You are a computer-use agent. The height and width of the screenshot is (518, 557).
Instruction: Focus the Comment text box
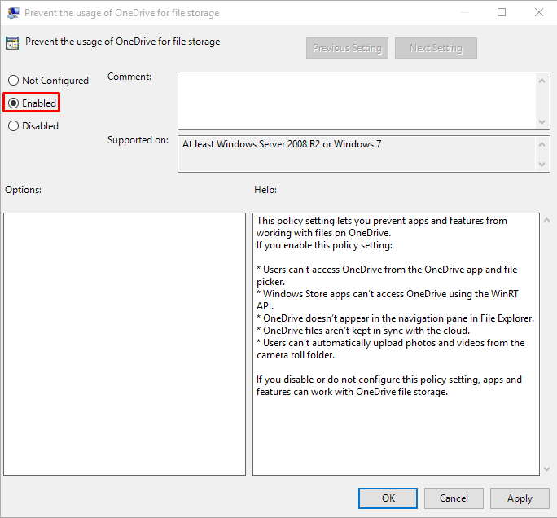click(x=357, y=101)
